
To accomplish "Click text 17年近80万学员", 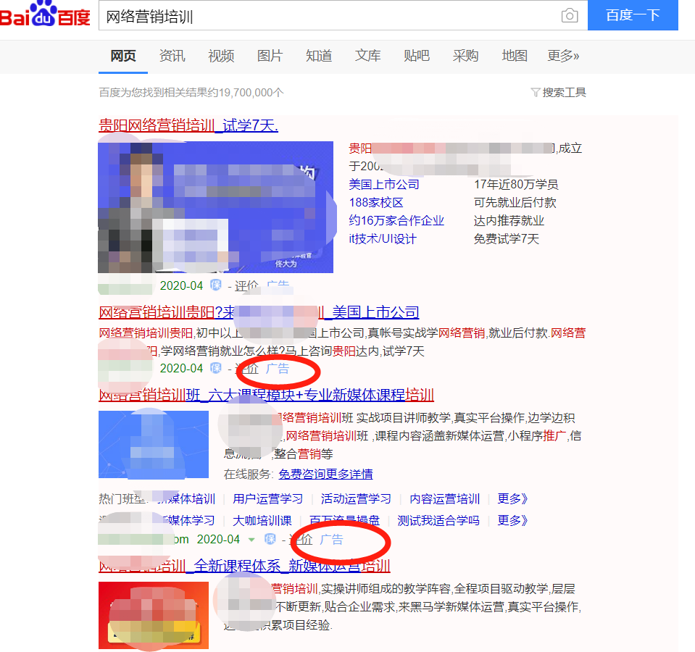I will pyautogui.click(x=516, y=184).
